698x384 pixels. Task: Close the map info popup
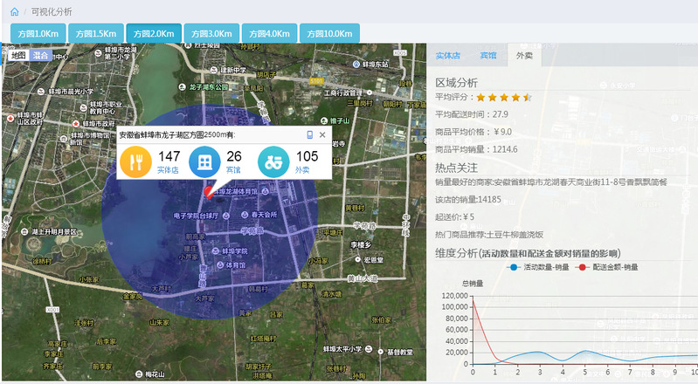point(322,135)
